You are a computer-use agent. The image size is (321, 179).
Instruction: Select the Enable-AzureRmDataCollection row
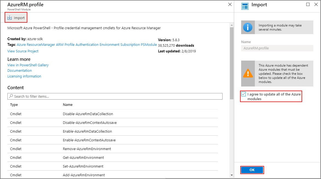(113, 132)
